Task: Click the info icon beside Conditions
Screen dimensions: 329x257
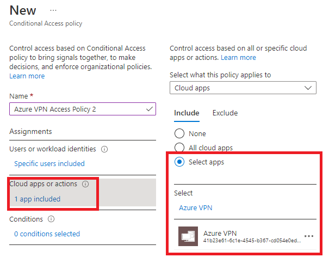Action: (x=51, y=219)
